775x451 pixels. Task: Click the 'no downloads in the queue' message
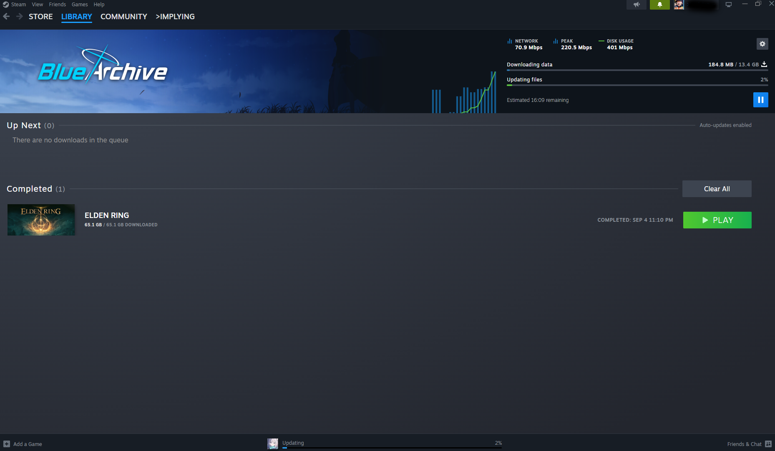(70, 140)
